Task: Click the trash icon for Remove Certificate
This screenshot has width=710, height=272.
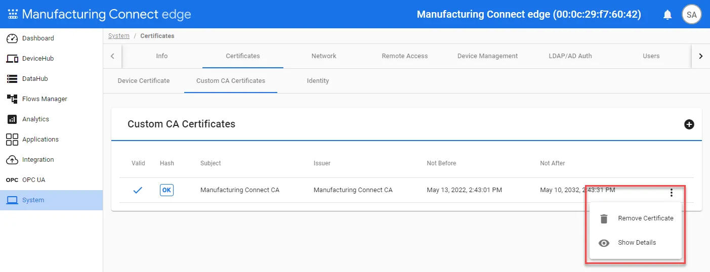Action: click(604, 219)
